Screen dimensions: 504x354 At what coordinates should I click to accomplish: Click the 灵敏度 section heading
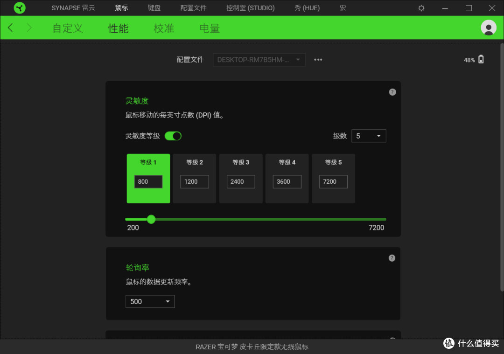(137, 101)
